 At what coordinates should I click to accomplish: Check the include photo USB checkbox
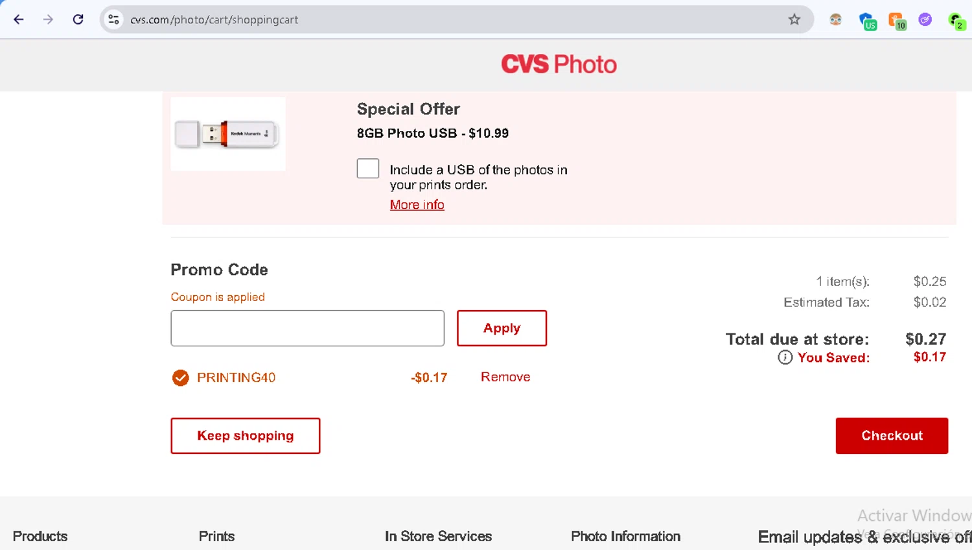(368, 169)
